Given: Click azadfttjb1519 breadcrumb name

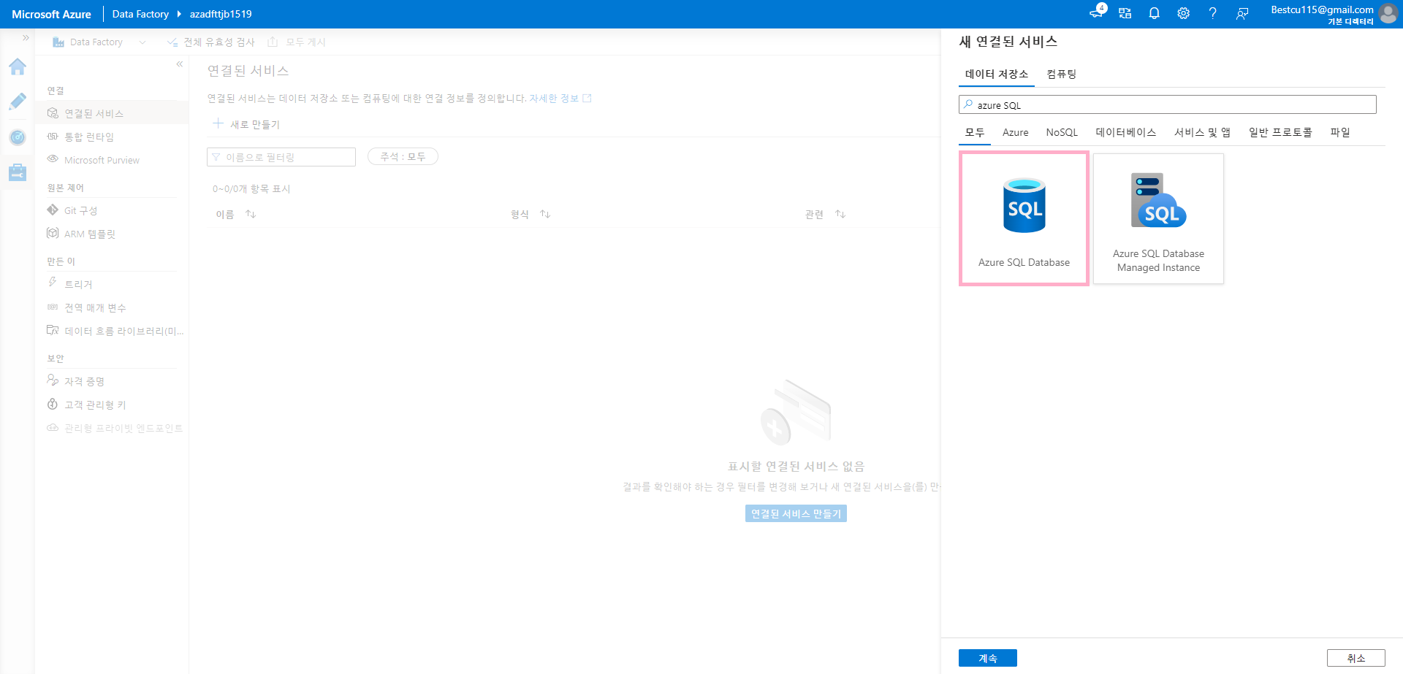Looking at the screenshot, I should [x=221, y=14].
